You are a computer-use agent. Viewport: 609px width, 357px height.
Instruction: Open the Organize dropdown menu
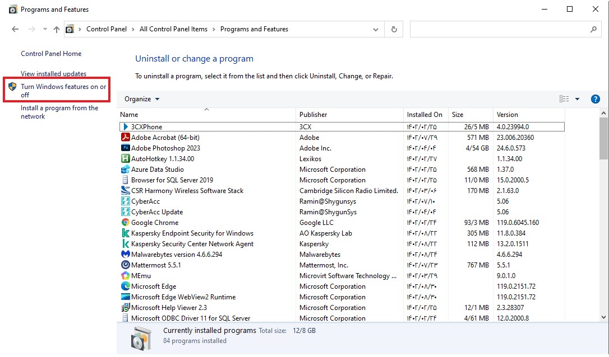(x=142, y=99)
